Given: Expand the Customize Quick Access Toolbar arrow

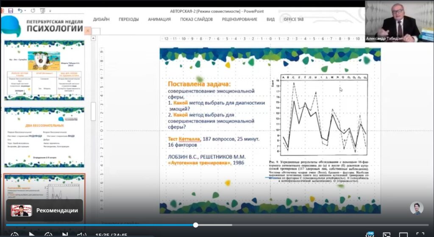Looking at the screenshot, I should (x=51, y=10).
